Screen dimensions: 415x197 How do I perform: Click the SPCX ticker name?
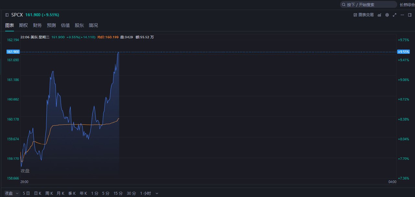click(x=17, y=15)
